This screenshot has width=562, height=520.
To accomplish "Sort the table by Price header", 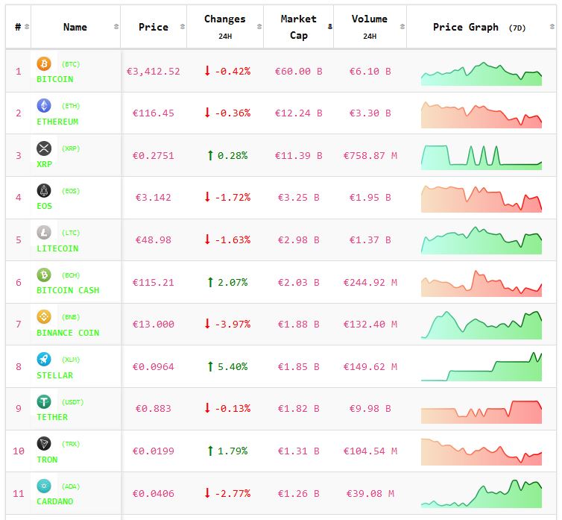I will coord(153,27).
